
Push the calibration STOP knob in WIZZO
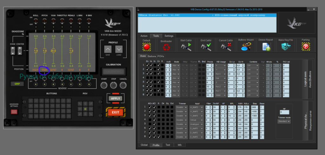(113, 85)
